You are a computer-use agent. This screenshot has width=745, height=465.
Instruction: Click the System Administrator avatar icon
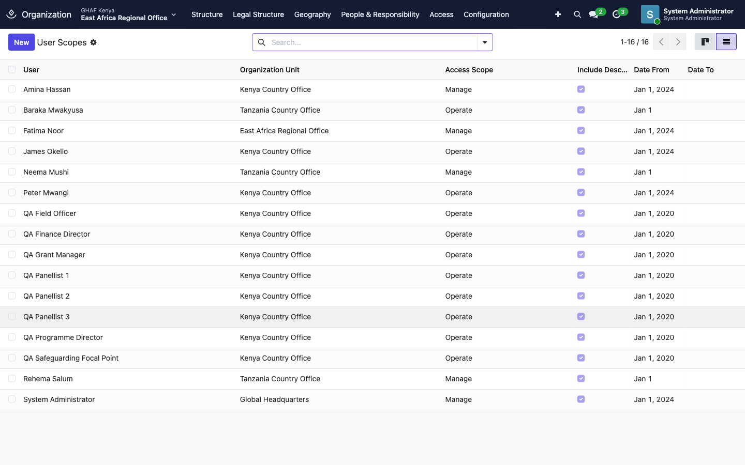point(650,14)
